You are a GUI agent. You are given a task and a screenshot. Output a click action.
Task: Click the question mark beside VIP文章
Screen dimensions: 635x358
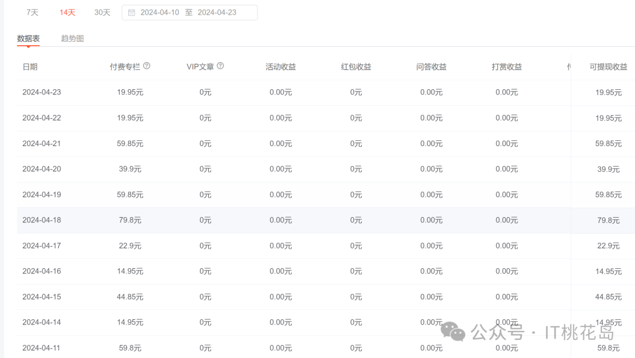(220, 66)
